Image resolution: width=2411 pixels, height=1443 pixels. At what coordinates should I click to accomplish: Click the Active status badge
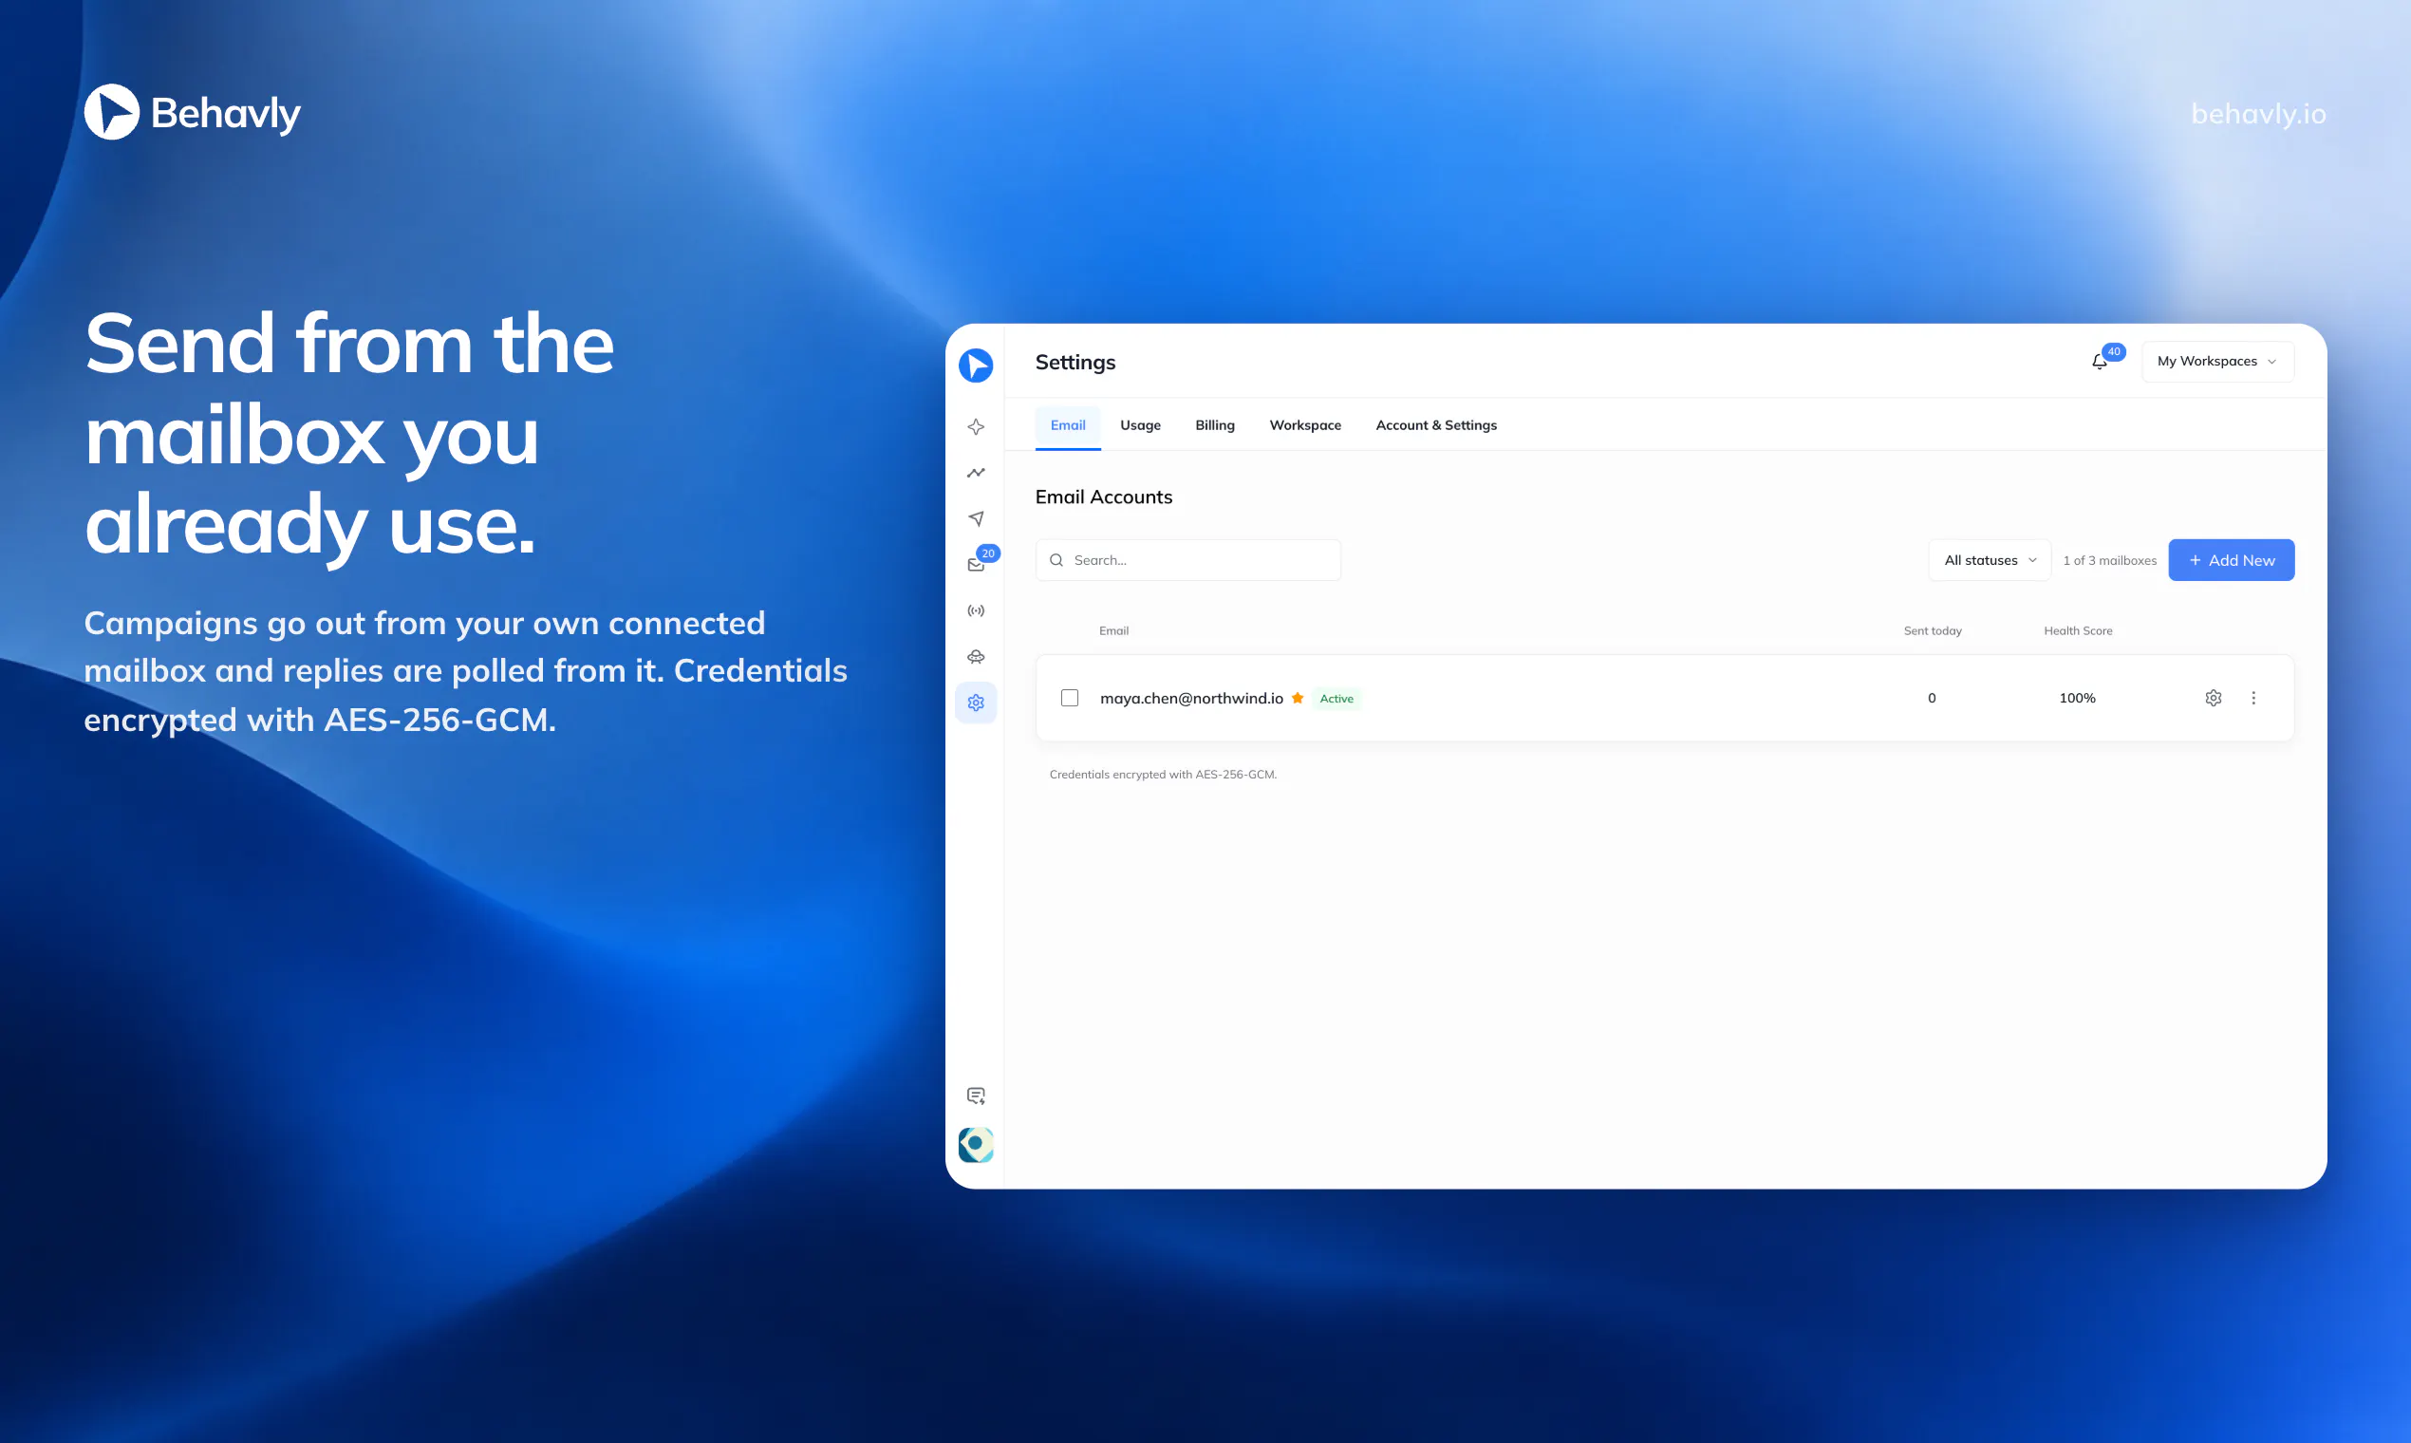point(1336,699)
